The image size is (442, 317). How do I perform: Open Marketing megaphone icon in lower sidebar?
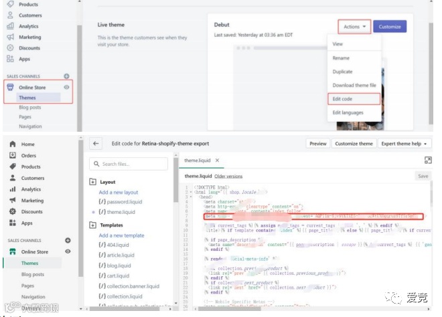point(13,200)
